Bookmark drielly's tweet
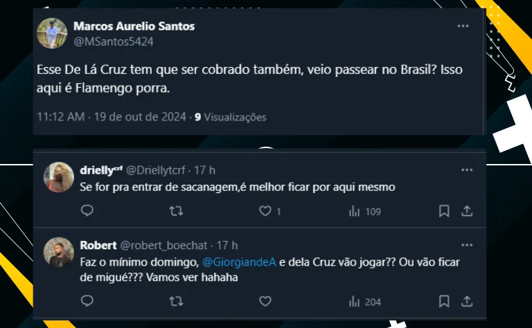 pos(444,211)
